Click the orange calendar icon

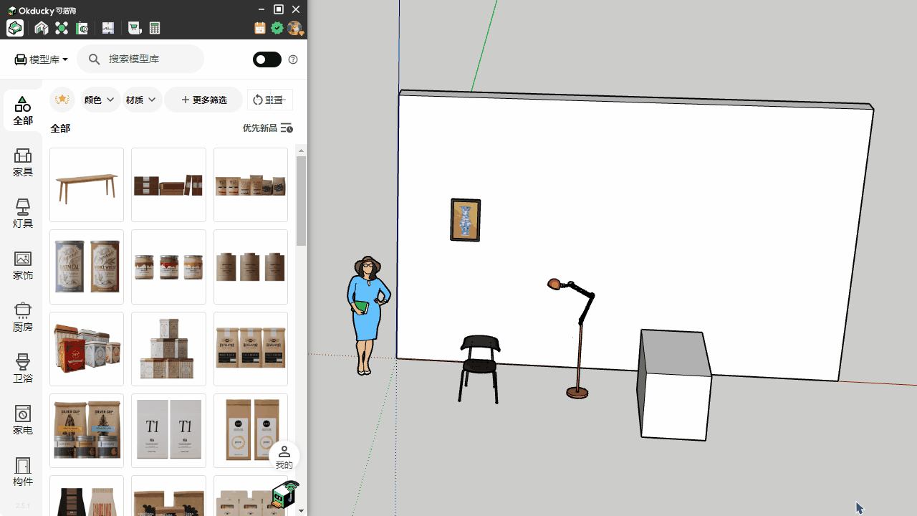pos(259,28)
